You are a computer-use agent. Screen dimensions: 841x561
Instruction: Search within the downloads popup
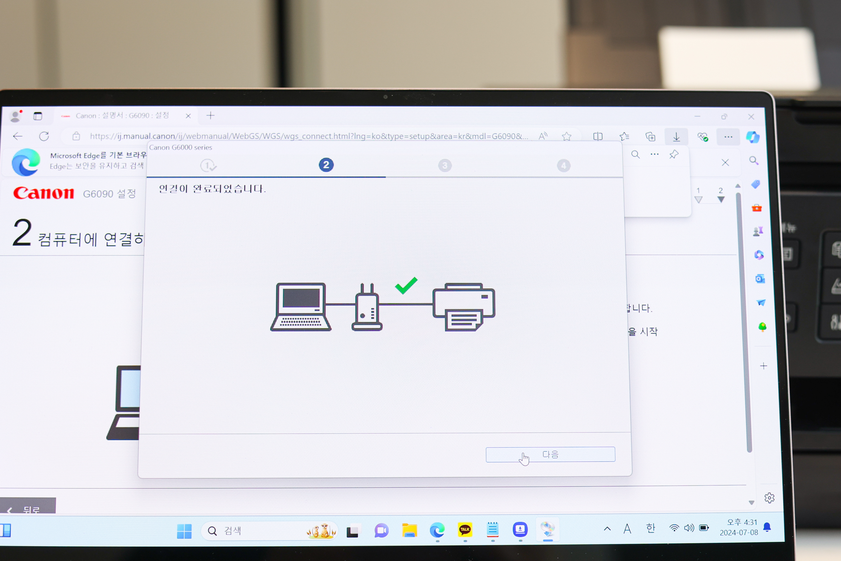tap(635, 154)
